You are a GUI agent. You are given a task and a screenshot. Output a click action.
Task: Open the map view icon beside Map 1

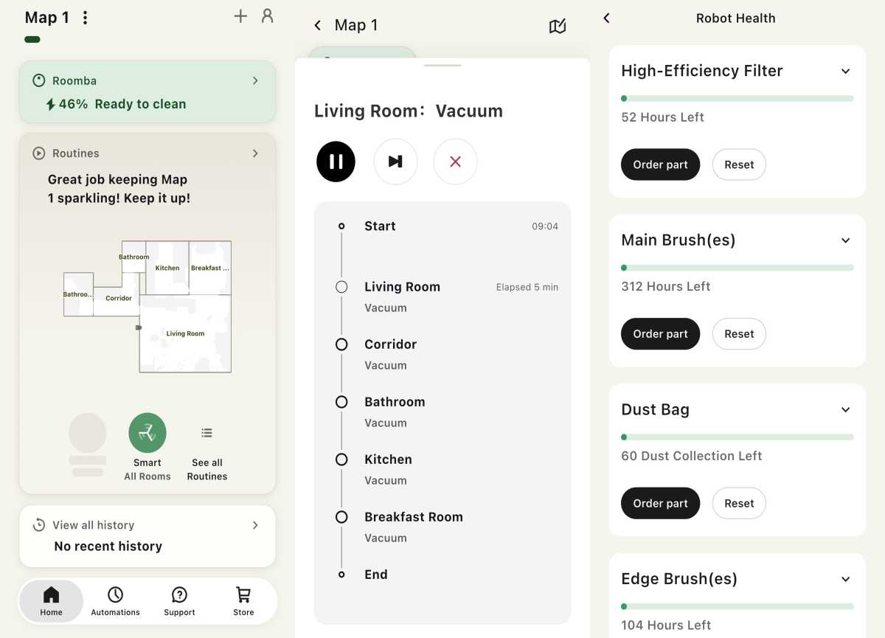tap(558, 27)
